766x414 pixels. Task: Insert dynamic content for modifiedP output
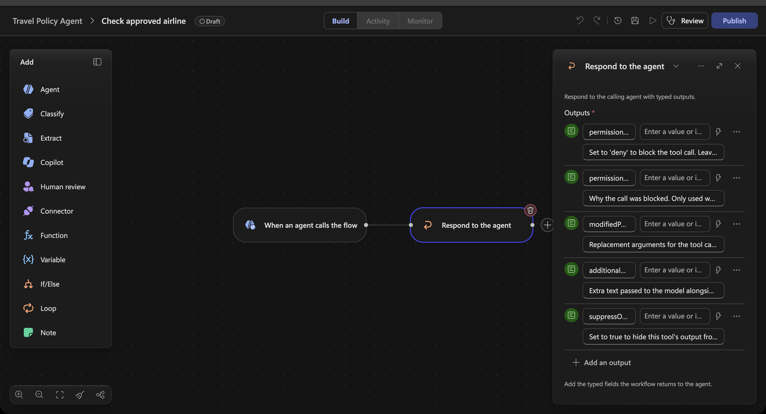pyautogui.click(x=718, y=224)
